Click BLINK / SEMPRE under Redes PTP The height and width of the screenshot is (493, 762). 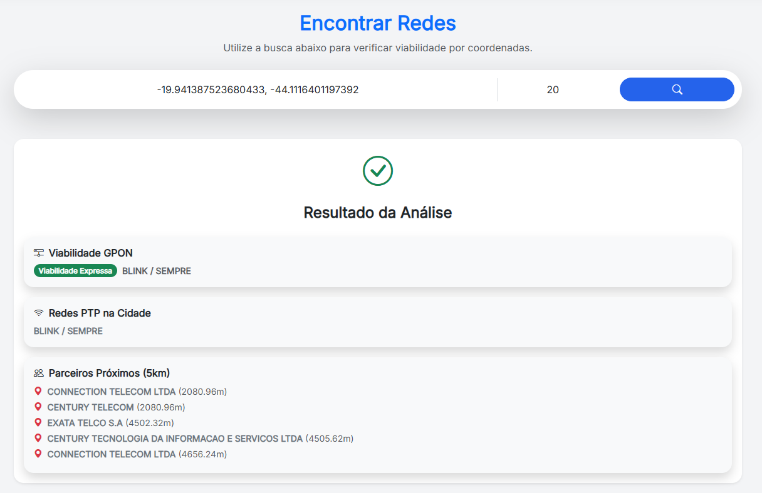68,331
